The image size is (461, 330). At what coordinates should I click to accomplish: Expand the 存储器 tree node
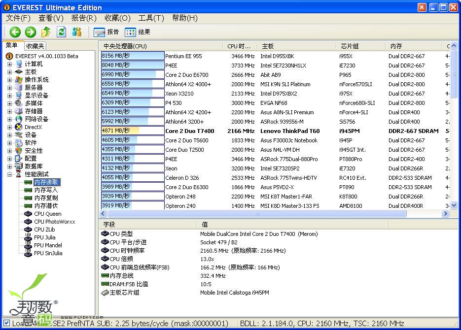click(9, 112)
